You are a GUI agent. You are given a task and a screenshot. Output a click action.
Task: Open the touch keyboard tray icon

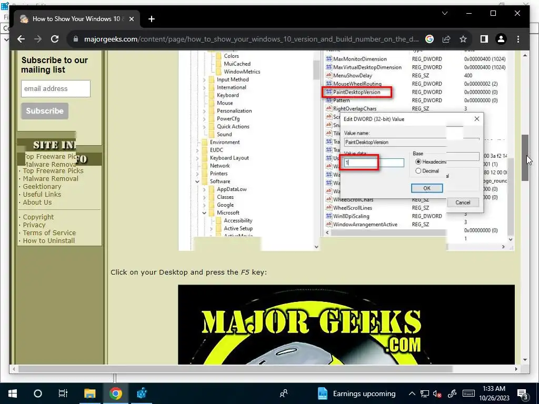click(x=468, y=393)
